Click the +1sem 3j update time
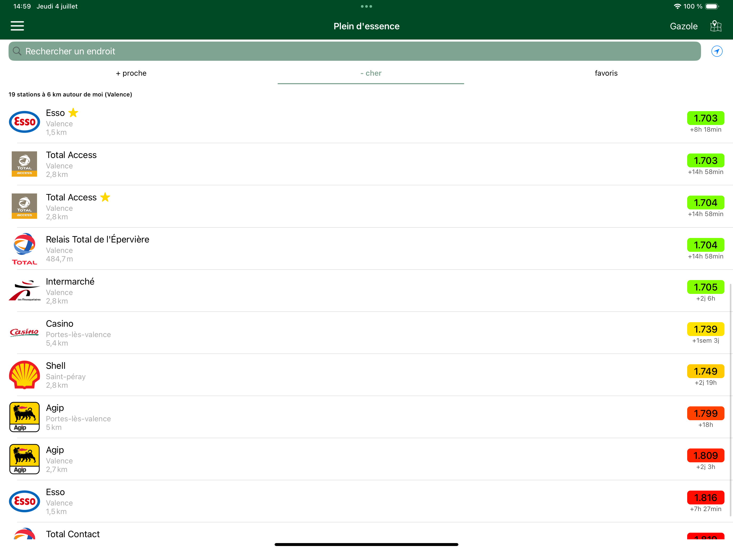 (x=706, y=341)
